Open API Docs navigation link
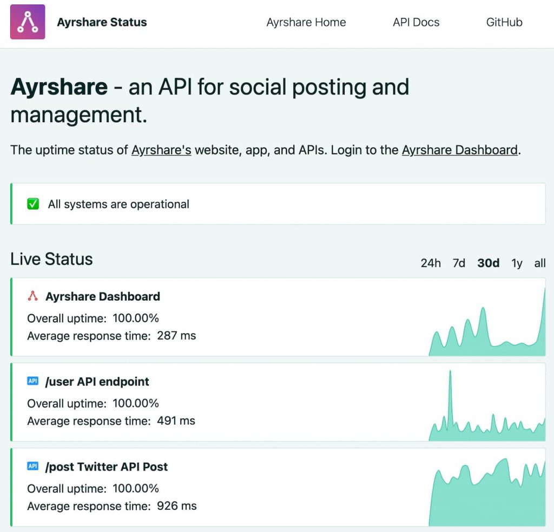Screen dimensions: 554x532 (x=416, y=22)
